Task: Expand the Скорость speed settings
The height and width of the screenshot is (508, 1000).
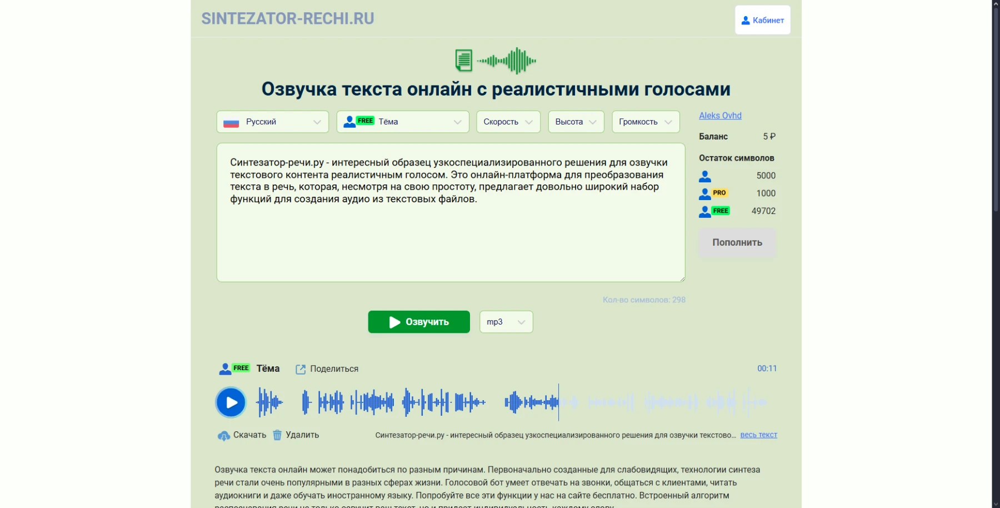Action: [508, 122]
